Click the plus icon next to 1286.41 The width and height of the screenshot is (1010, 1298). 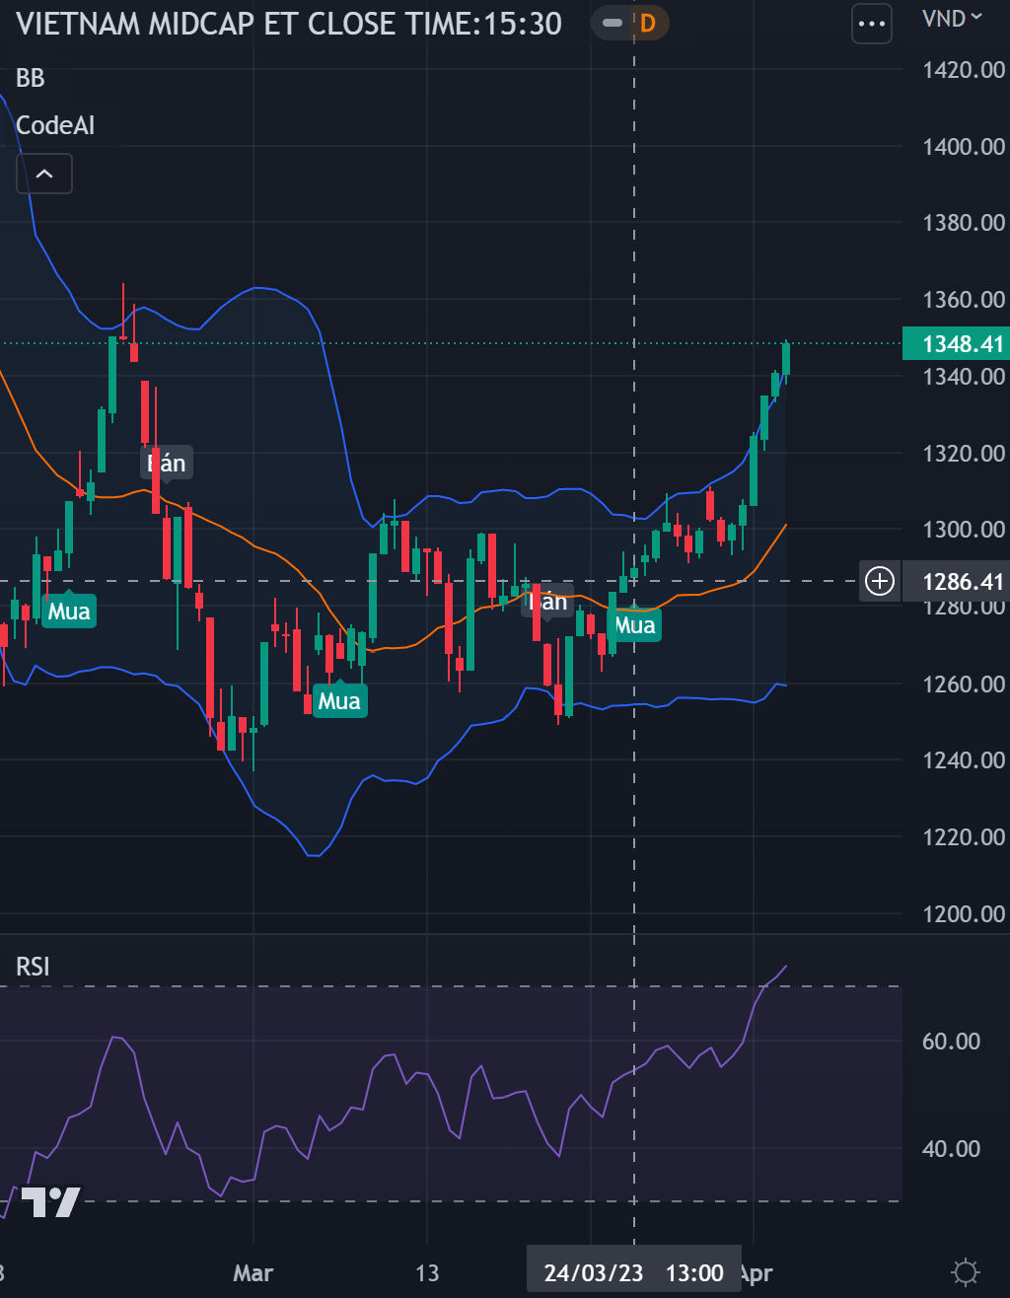879,582
